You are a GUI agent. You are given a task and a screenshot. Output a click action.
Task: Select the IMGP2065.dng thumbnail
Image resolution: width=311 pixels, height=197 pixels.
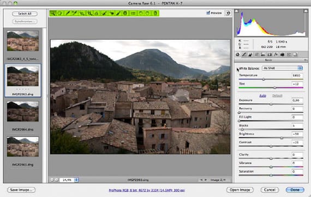coord(23,146)
